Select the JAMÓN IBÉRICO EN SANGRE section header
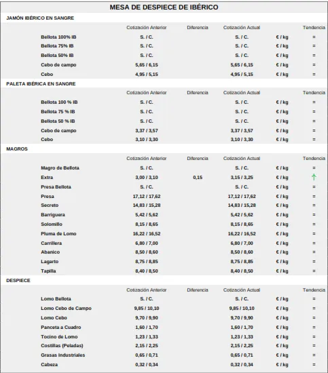 pos(40,18)
